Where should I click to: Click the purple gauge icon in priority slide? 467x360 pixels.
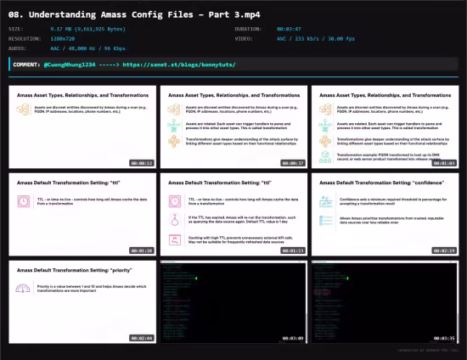click(x=23, y=289)
